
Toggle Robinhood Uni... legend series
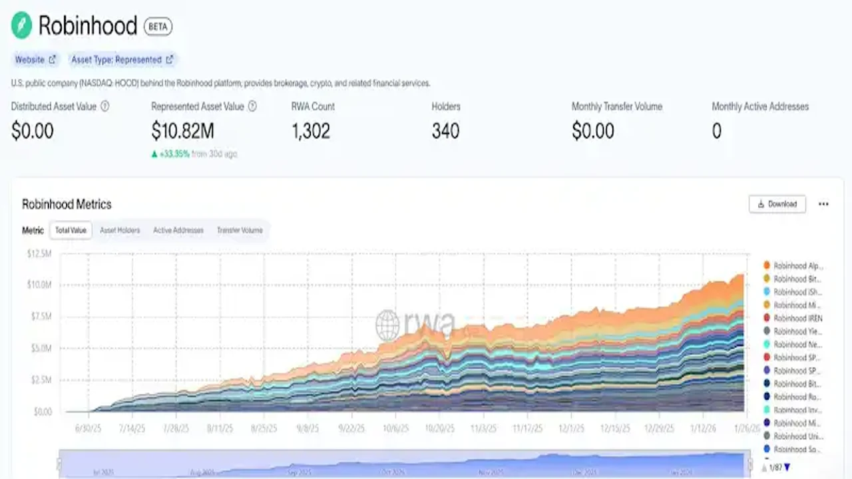click(x=793, y=436)
